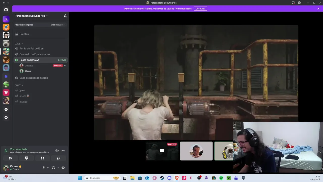Screen dimensions: 323x182
Task: Expand the Objetivo de impulso goal
Action: click(41, 25)
